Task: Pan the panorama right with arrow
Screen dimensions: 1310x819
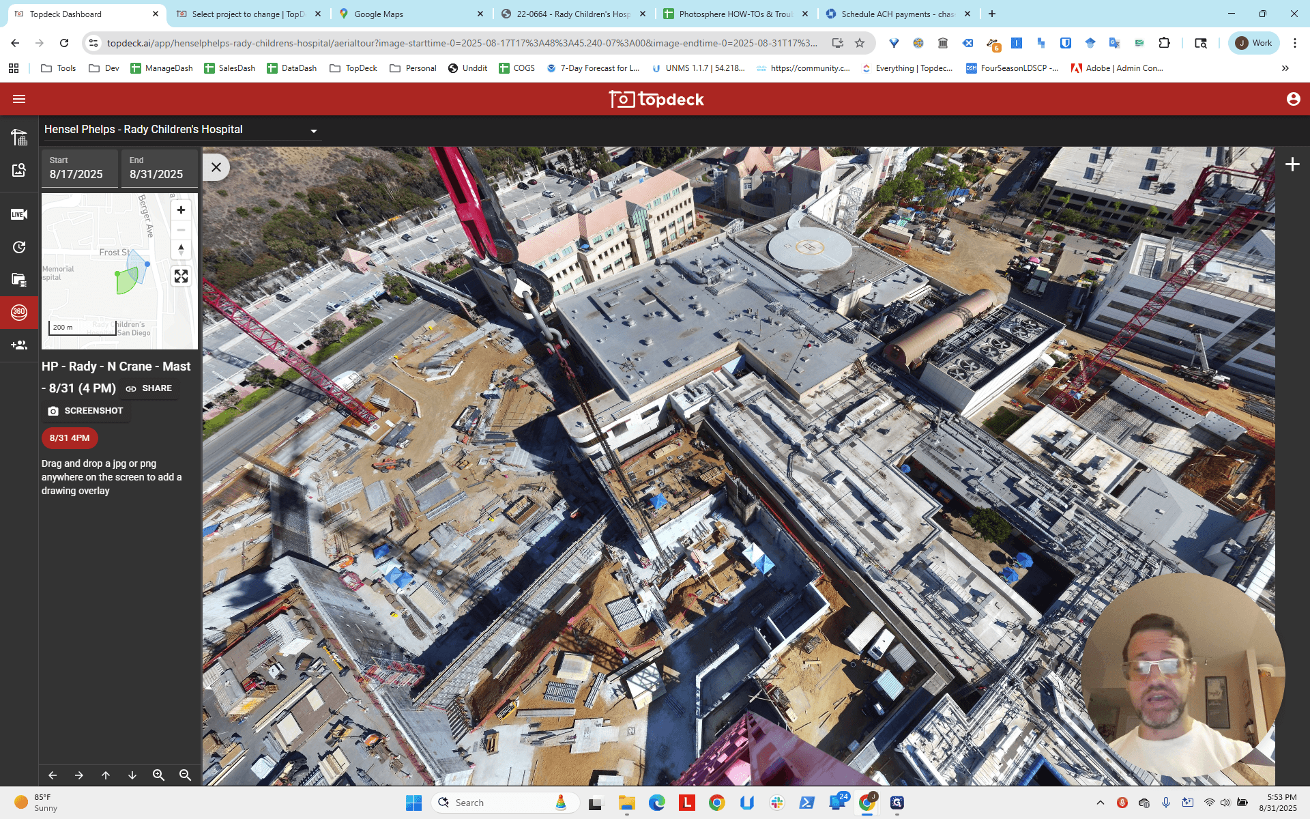Action: point(79,775)
